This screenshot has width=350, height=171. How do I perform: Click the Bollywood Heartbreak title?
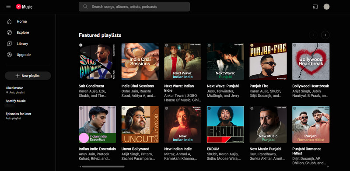pyautogui.click(x=311, y=86)
